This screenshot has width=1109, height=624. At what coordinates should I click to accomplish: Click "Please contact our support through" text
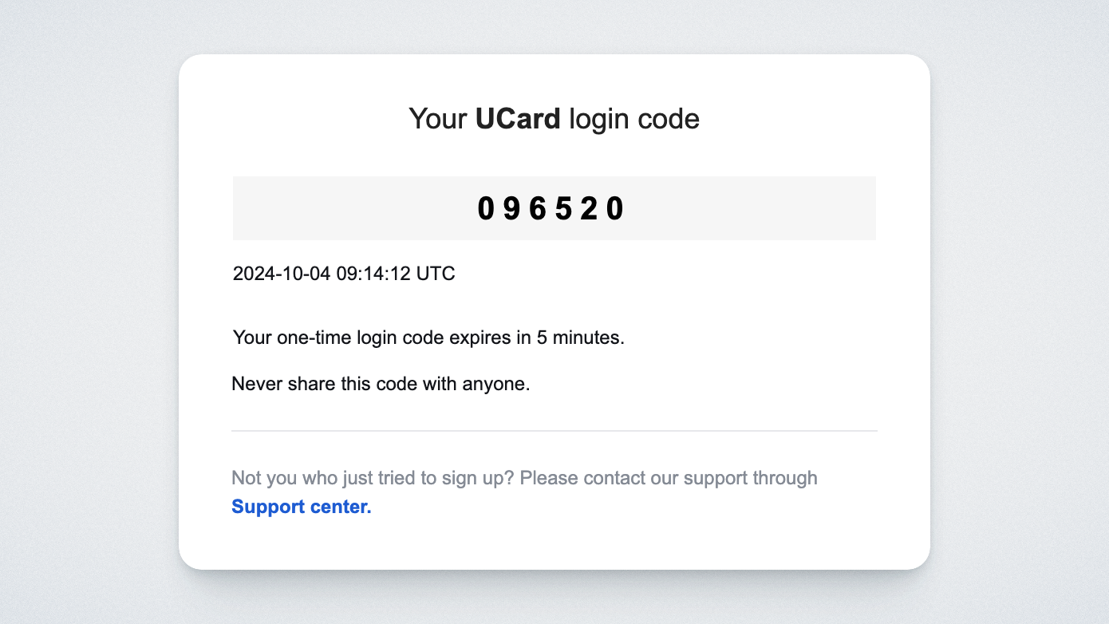(x=669, y=478)
